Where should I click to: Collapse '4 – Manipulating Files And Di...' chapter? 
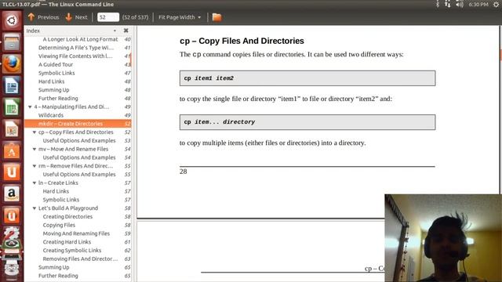(30, 107)
